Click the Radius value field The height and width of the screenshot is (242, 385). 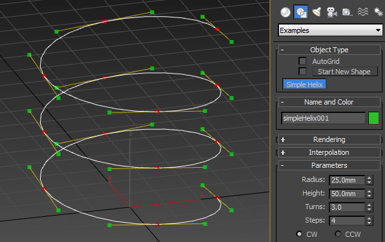point(347,180)
